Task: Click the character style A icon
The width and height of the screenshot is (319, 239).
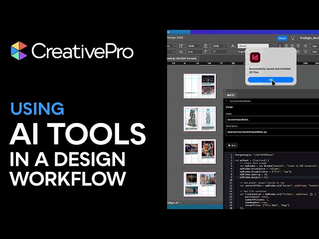Action: coord(233,46)
